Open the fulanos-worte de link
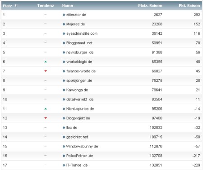203x171 pixels. coord(81,71)
